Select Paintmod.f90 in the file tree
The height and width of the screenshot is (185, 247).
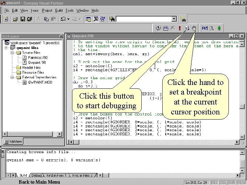point(38,58)
